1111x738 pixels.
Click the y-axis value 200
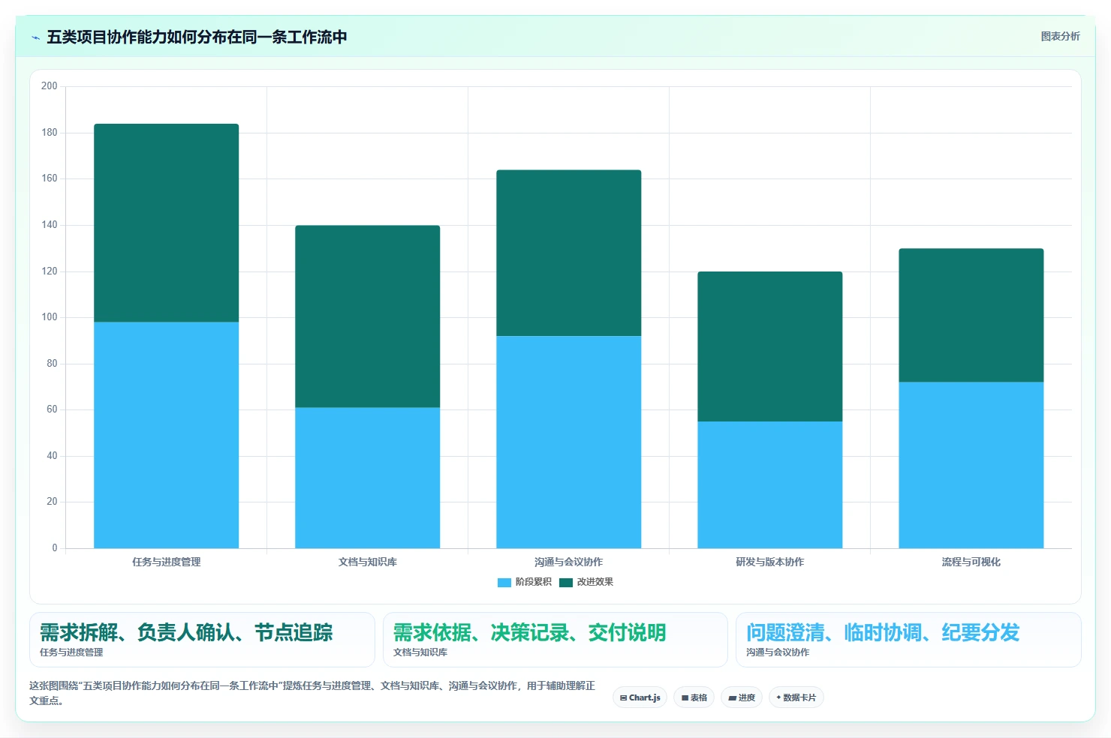coord(49,86)
